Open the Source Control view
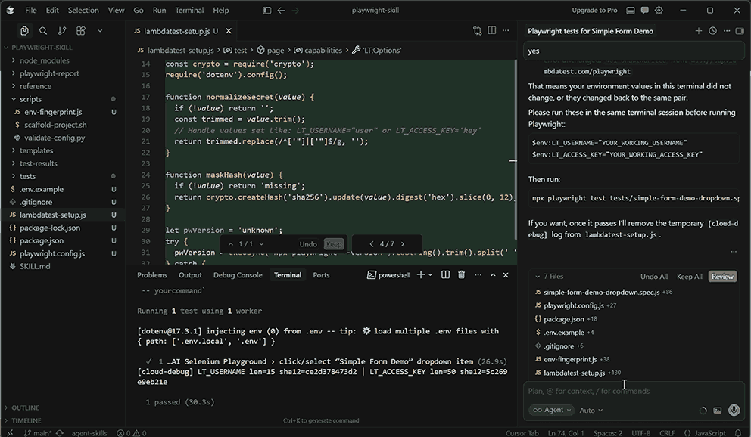 pos(64,31)
